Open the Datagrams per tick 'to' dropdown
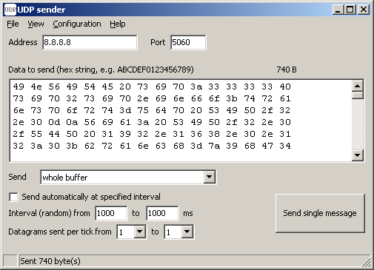 tap(187, 232)
